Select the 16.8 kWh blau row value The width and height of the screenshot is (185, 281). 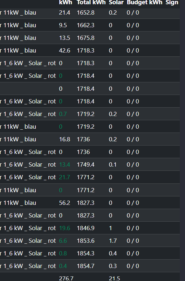coord(64,139)
